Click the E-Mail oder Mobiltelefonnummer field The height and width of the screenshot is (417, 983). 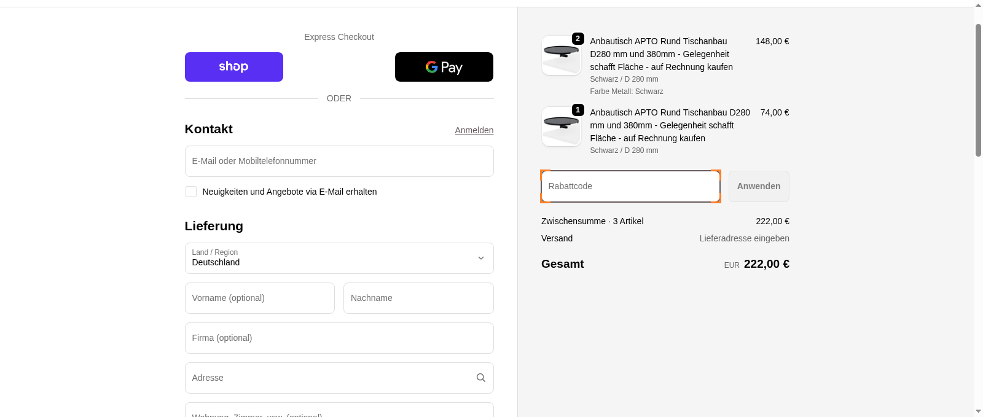339,161
